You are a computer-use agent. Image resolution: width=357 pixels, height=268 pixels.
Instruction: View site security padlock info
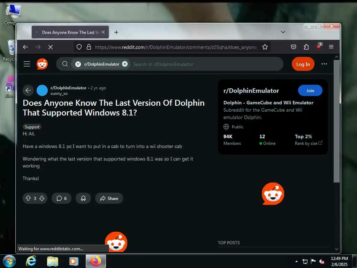click(x=89, y=47)
